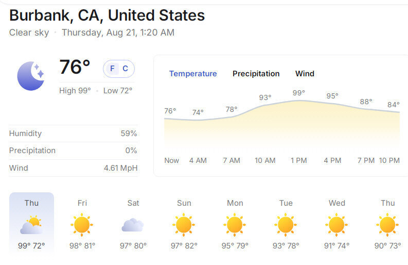Click the 1 PM chart label
The image size is (408, 265).
click(298, 160)
